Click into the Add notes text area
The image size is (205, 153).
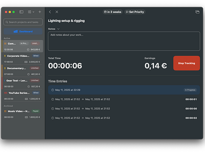[124, 41]
